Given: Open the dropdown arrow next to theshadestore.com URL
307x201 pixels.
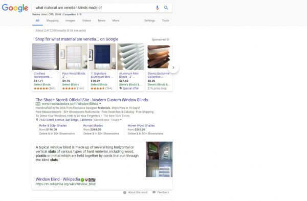Looking at the screenshot, I should tap(100, 103).
